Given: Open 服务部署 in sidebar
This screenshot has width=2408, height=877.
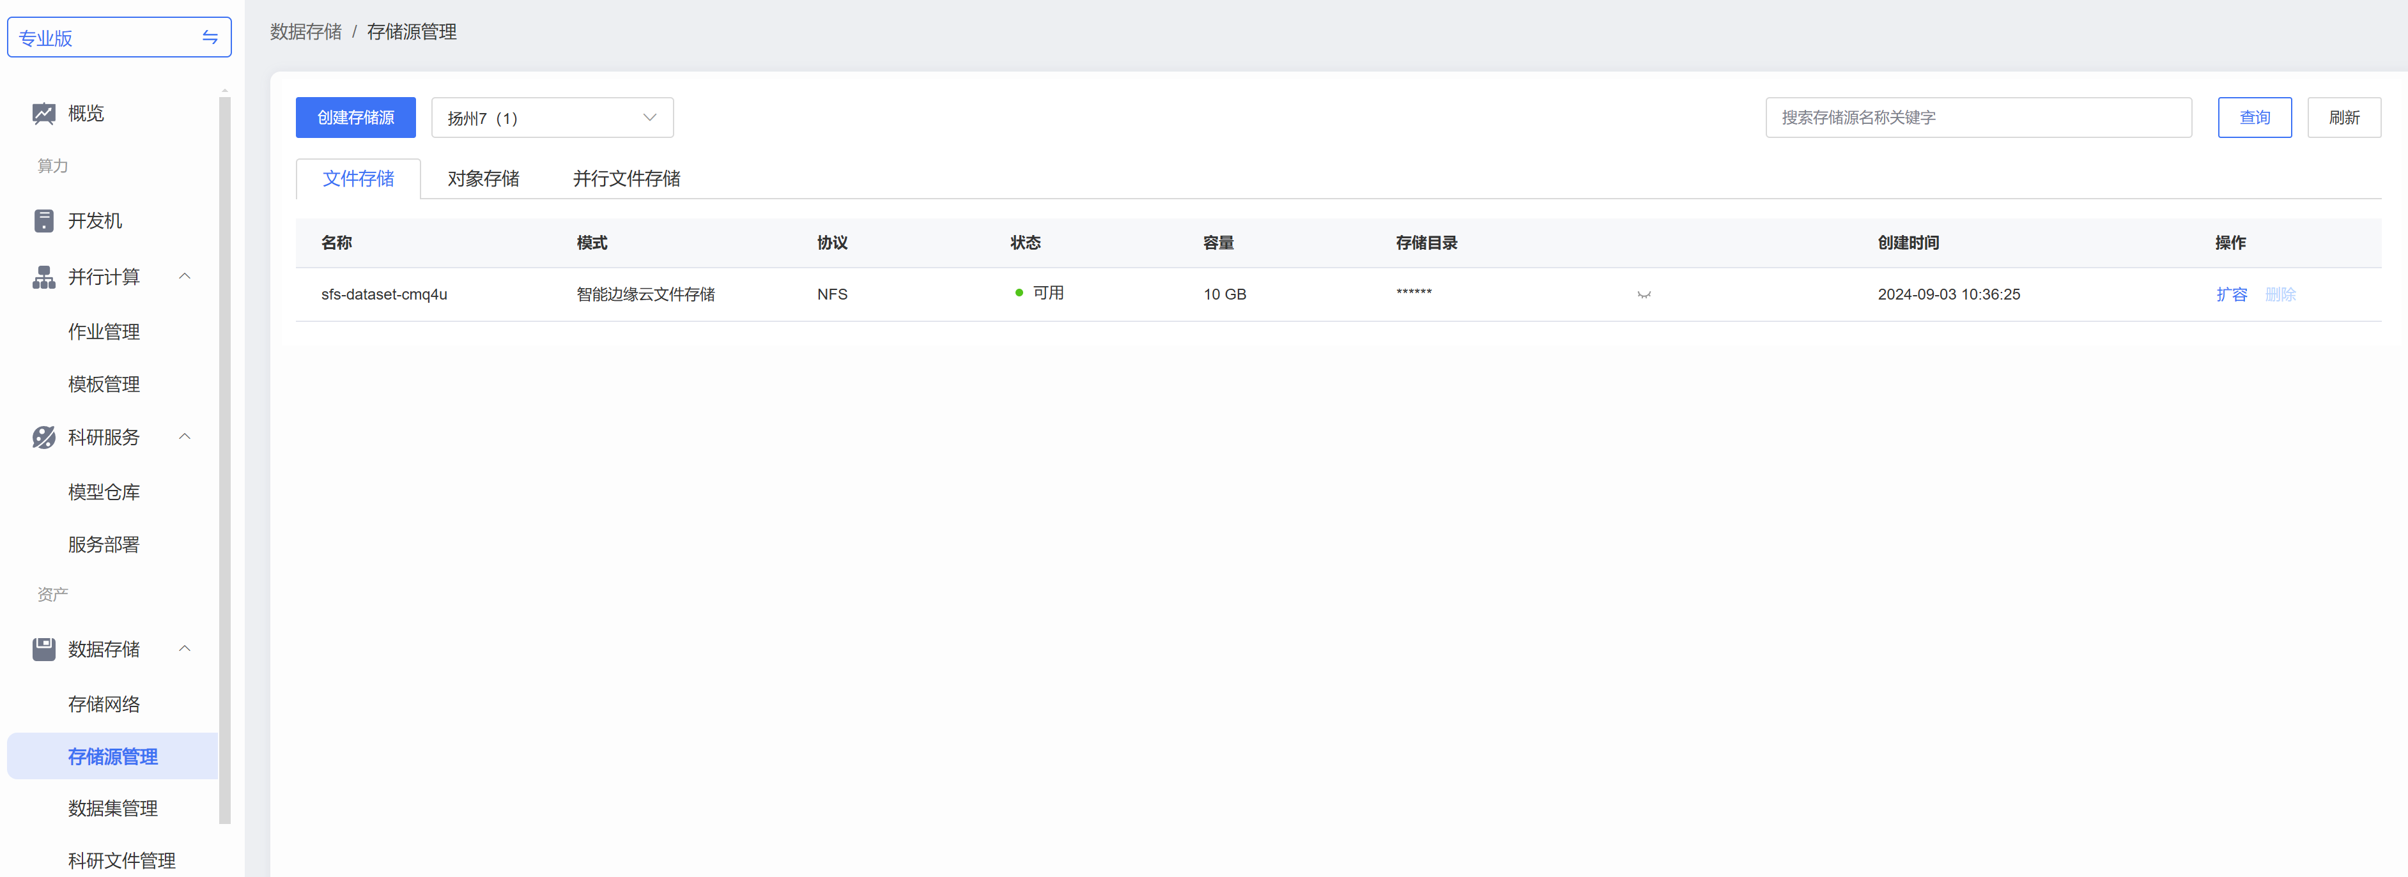Looking at the screenshot, I should point(104,544).
